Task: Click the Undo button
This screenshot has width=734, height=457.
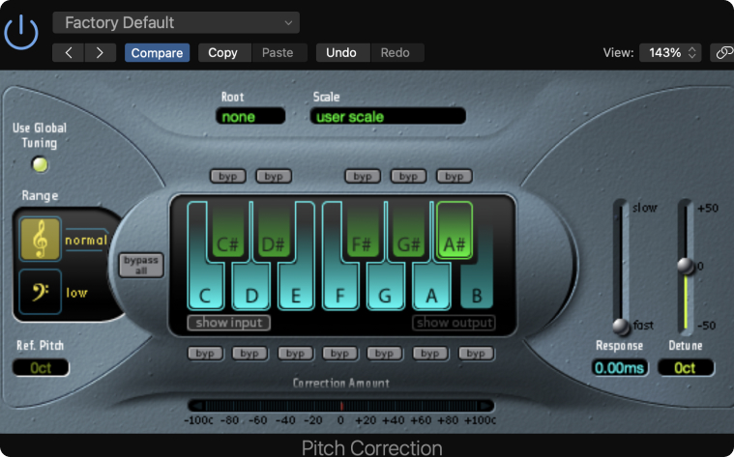Action: pyautogui.click(x=343, y=52)
